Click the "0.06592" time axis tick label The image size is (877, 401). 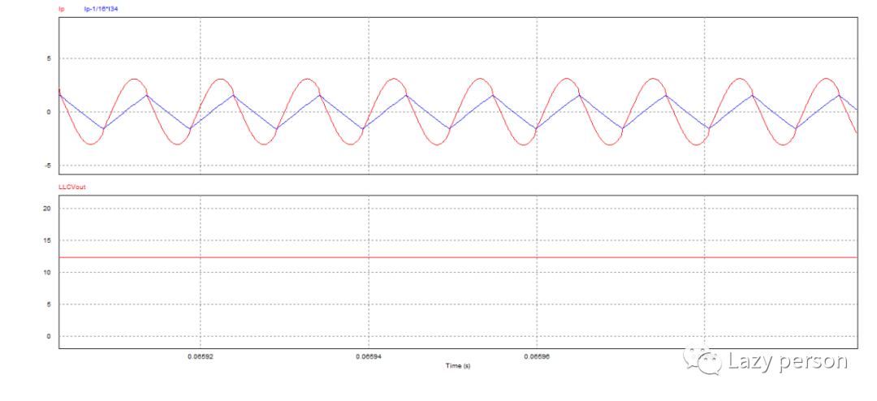point(201,356)
